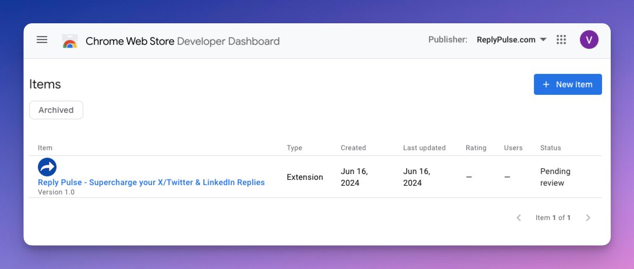Image resolution: width=634 pixels, height=269 pixels.
Task: Click the Publisher: label
Action: tap(448, 40)
